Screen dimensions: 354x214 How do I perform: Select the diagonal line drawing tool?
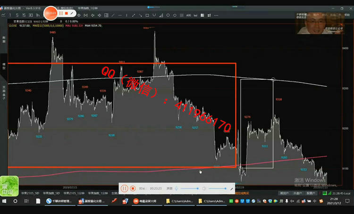(113, 16)
